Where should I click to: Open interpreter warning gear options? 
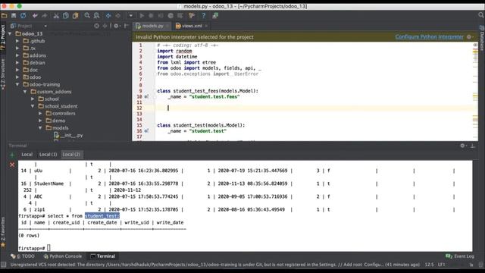click(x=470, y=37)
